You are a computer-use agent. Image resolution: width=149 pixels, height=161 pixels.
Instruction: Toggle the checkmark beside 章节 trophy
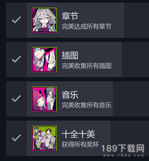[16, 20]
